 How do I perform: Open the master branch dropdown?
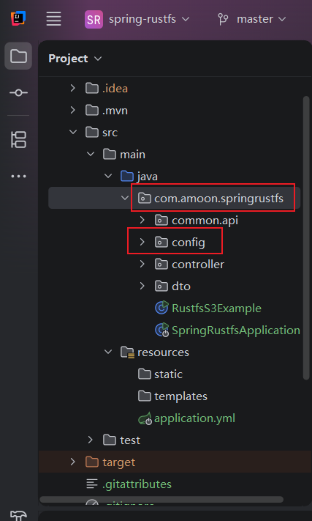(251, 19)
